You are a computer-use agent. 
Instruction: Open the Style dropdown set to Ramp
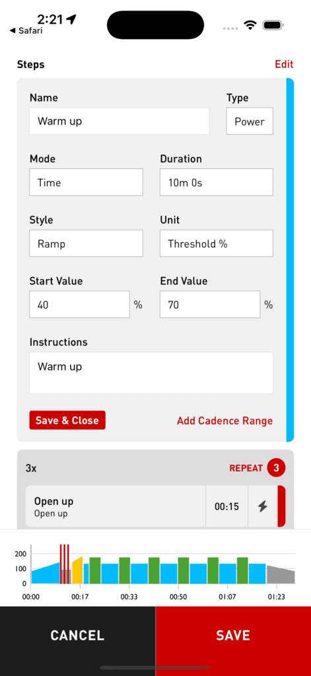pos(86,244)
